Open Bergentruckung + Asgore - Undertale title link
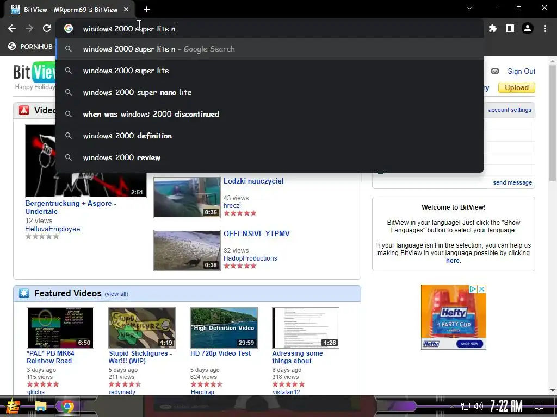 pyautogui.click(x=70, y=207)
